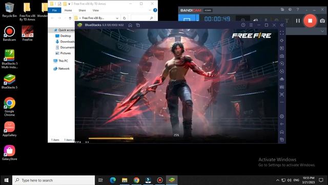Select AppGallery desktop shortcut

tap(9, 129)
